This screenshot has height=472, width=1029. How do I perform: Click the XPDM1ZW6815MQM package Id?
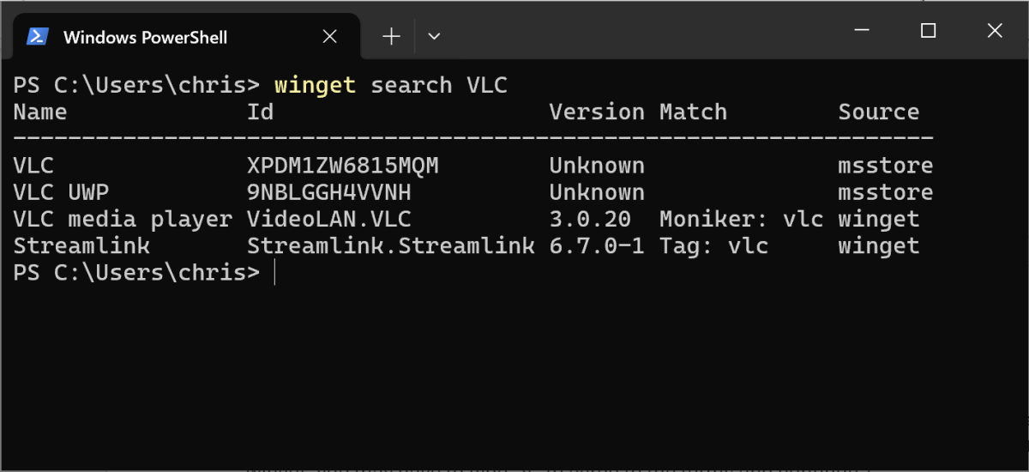[343, 165]
